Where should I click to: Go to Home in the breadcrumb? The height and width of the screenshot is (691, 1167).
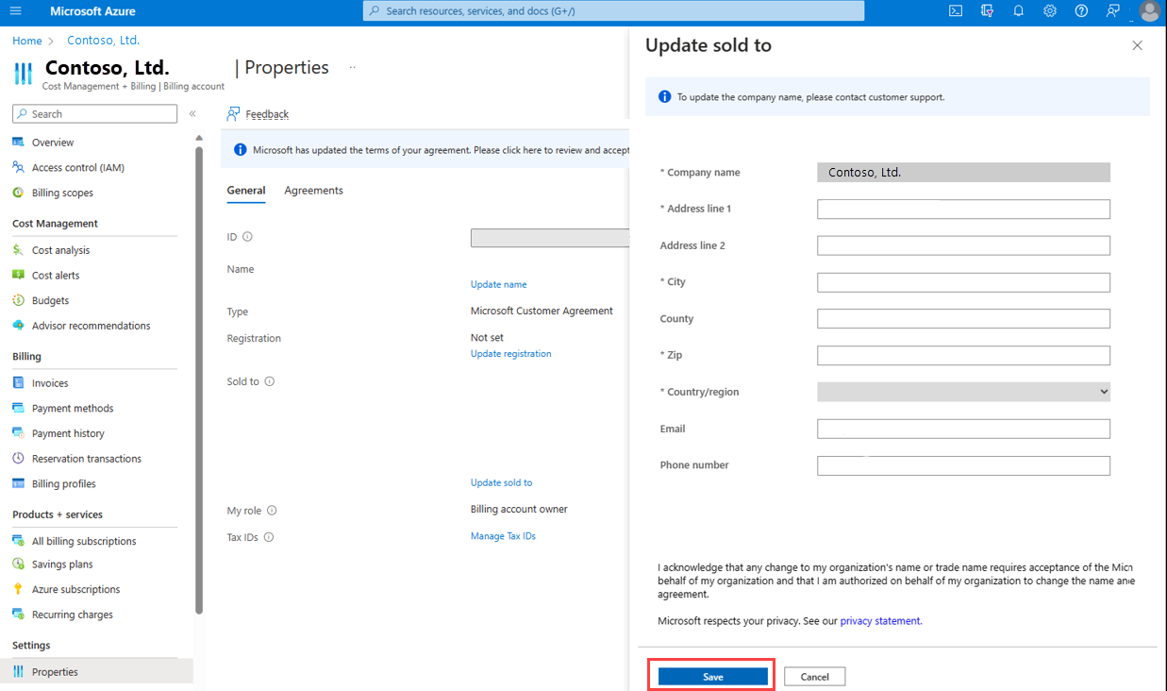(27, 41)
